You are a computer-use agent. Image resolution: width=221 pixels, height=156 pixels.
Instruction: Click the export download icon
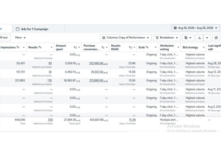199,38
